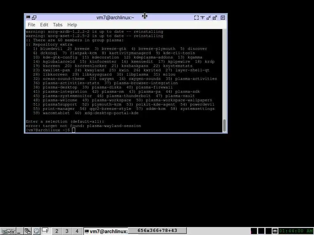This screenshot has height=235, width=314.
Task: Click package name 'kactivitymanagerd'
Action: [x=130, y=53]
